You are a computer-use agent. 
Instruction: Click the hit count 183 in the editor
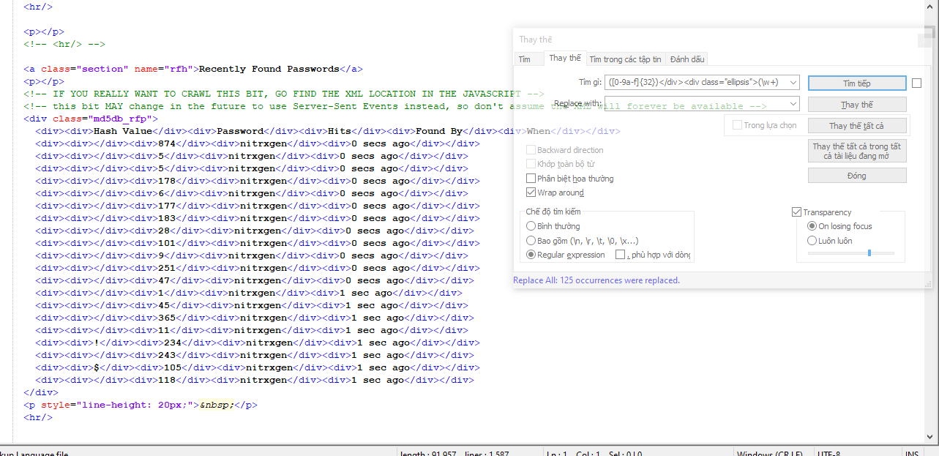click(167, 218)
